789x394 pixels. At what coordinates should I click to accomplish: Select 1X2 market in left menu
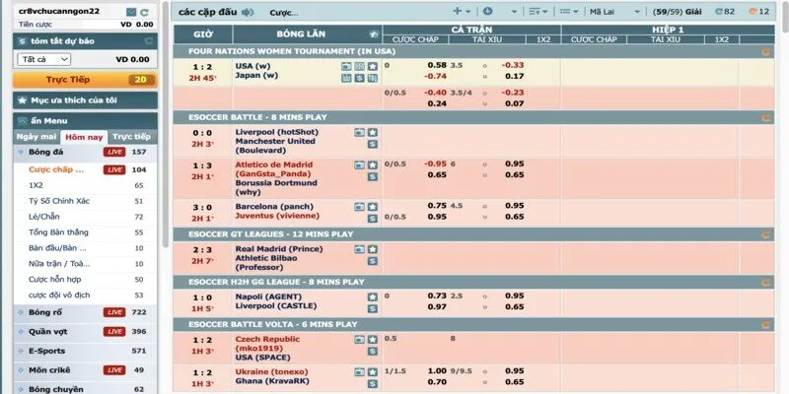(36, 185)
